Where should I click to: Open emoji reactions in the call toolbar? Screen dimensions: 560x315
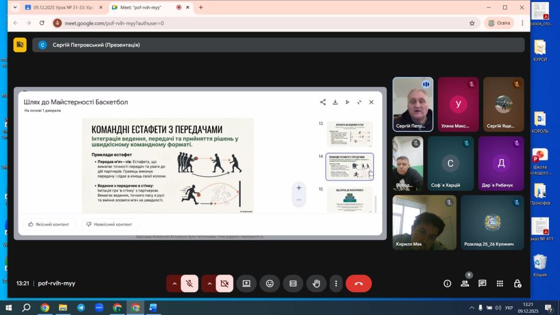pos(270,283)
